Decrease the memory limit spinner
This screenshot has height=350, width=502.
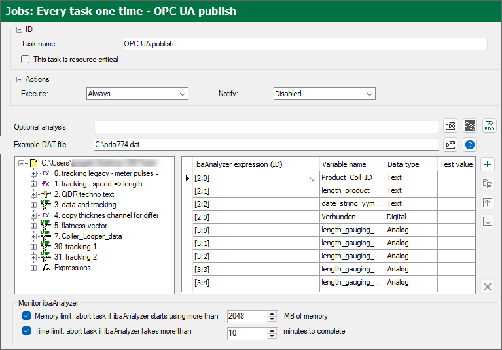tap(272, 319)
